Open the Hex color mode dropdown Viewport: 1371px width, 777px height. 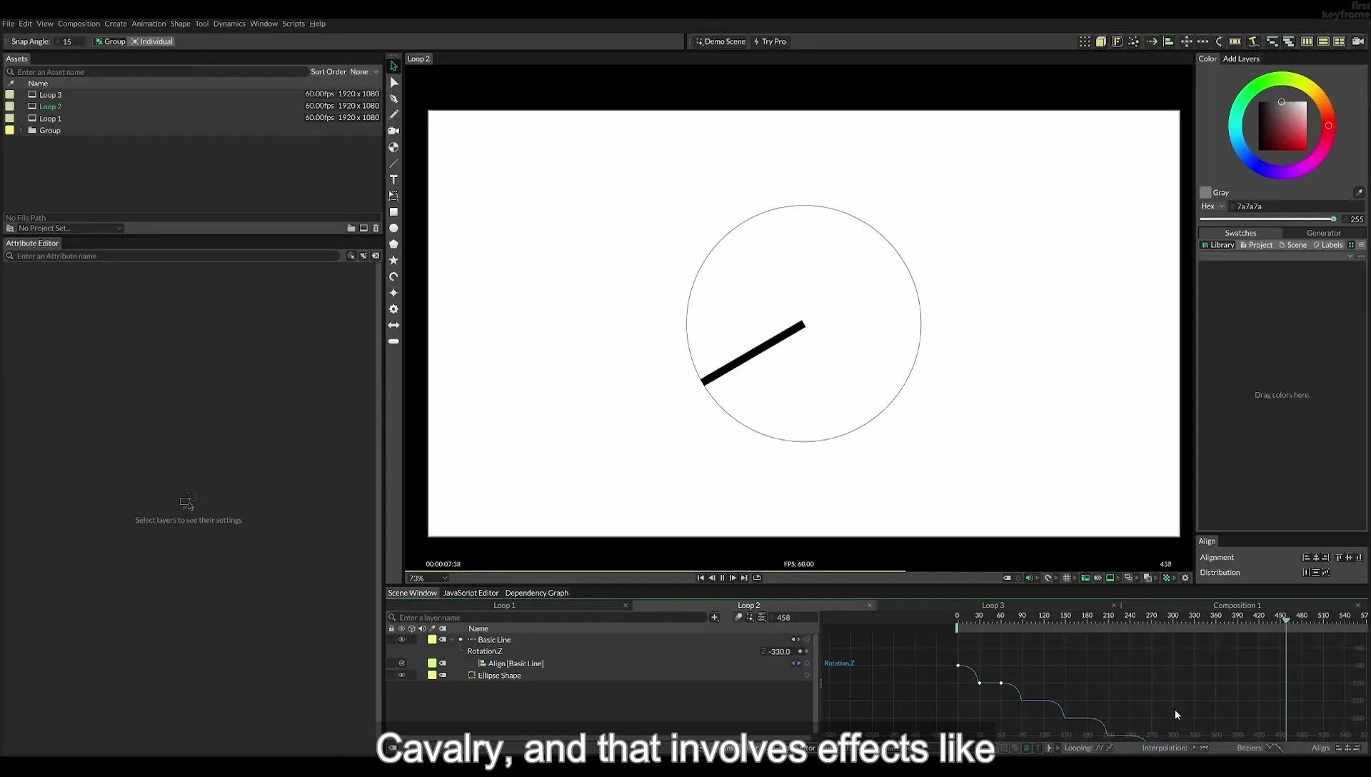(1212, 206)
